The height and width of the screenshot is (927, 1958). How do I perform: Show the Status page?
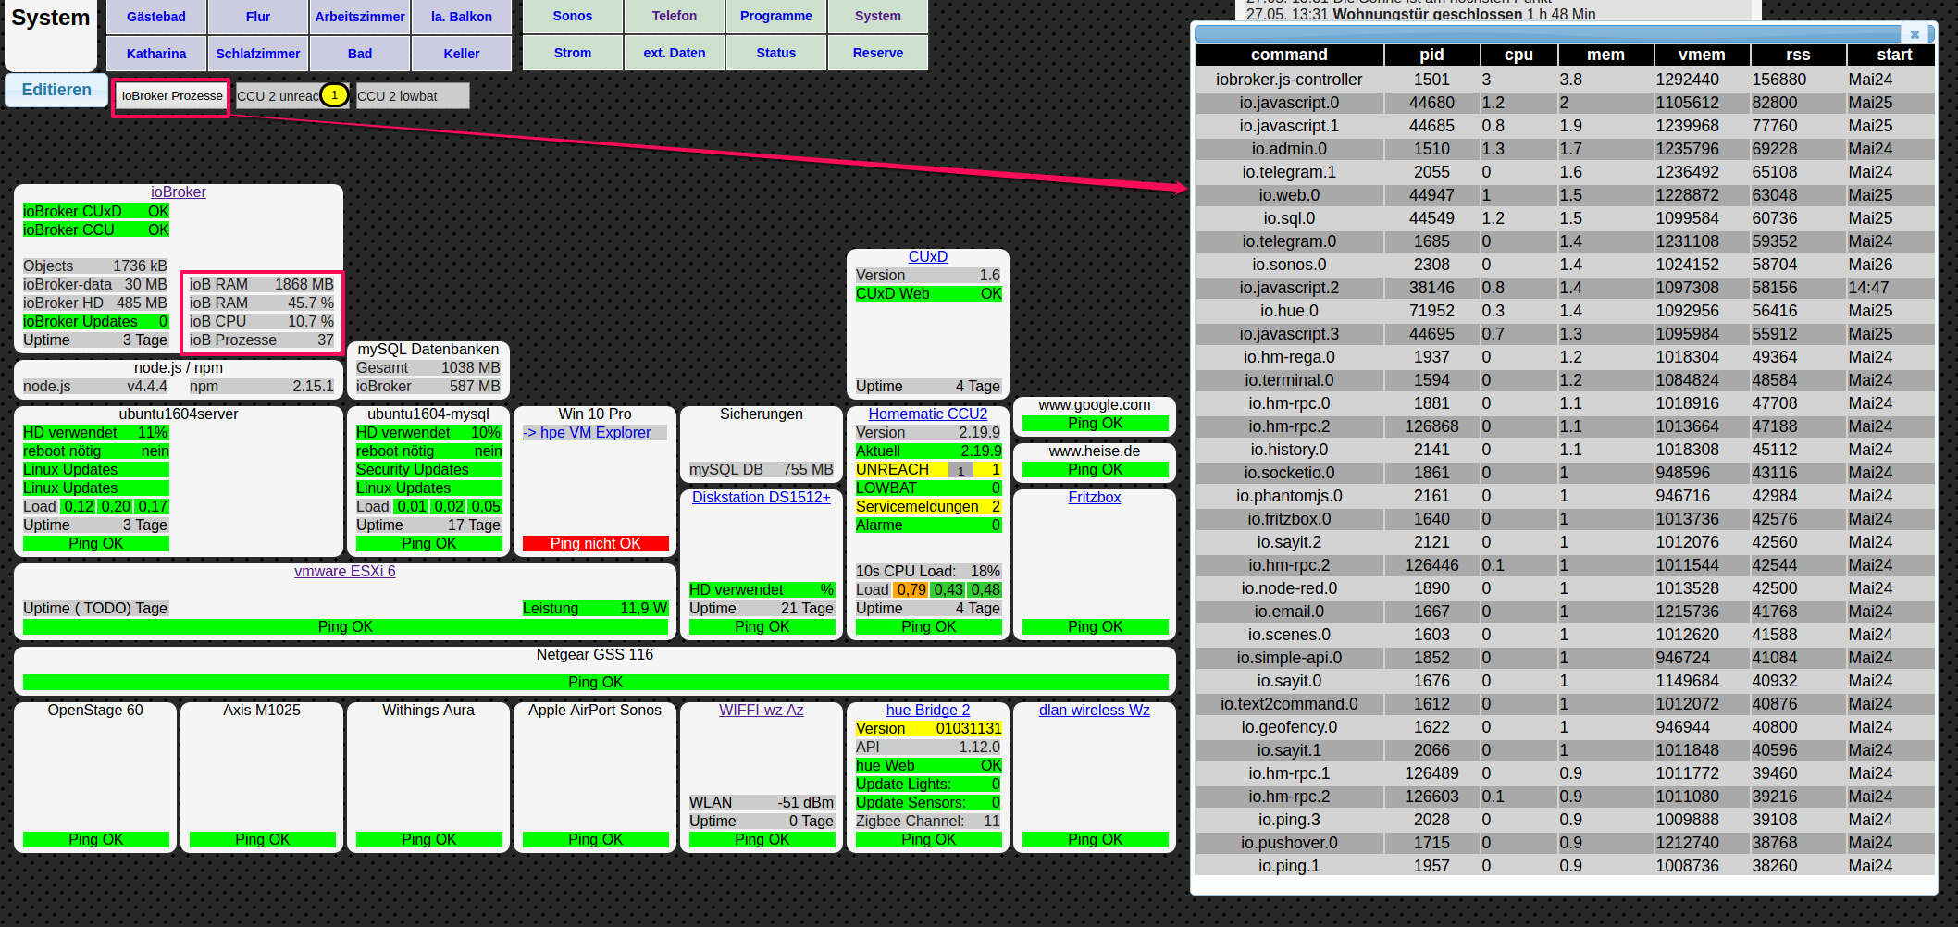(776, 53)
